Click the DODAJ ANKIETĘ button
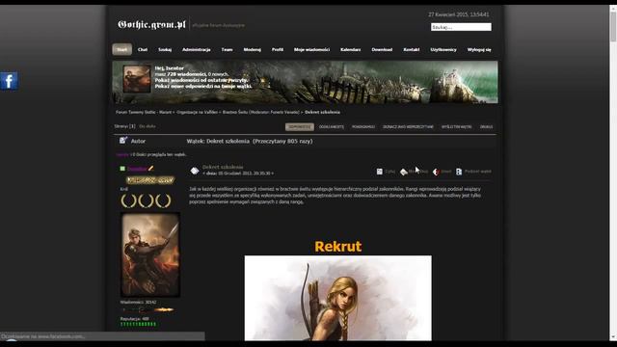 click(x=332, y=126)
